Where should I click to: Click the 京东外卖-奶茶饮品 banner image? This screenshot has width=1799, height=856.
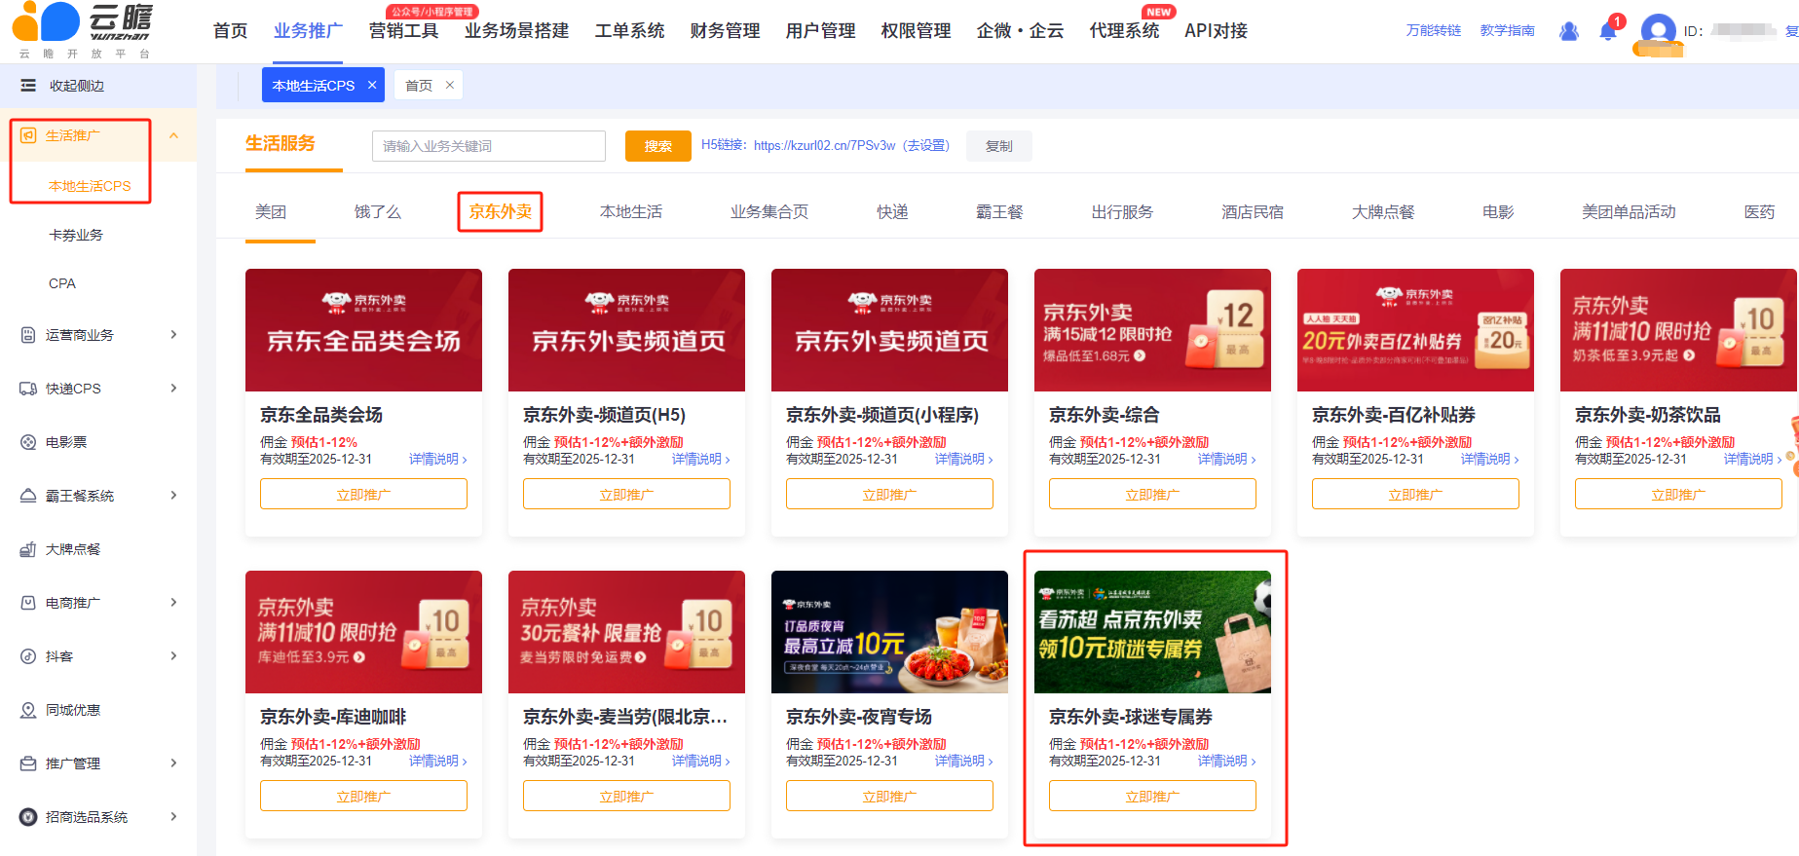pyautogui.click(x=1678, y=330)
